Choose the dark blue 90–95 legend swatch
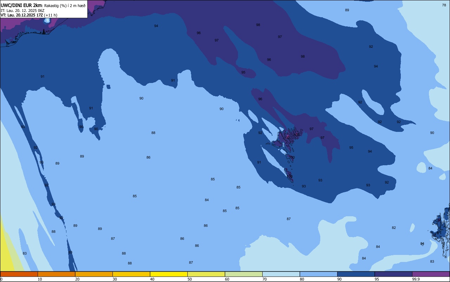This screenshot has height=282, width=450. pyautogui.click(x=356, y=274)
